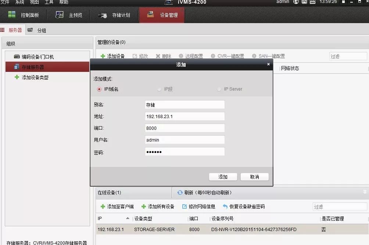Select the 192.168.23.1 online device row

[x=232, y=229]
